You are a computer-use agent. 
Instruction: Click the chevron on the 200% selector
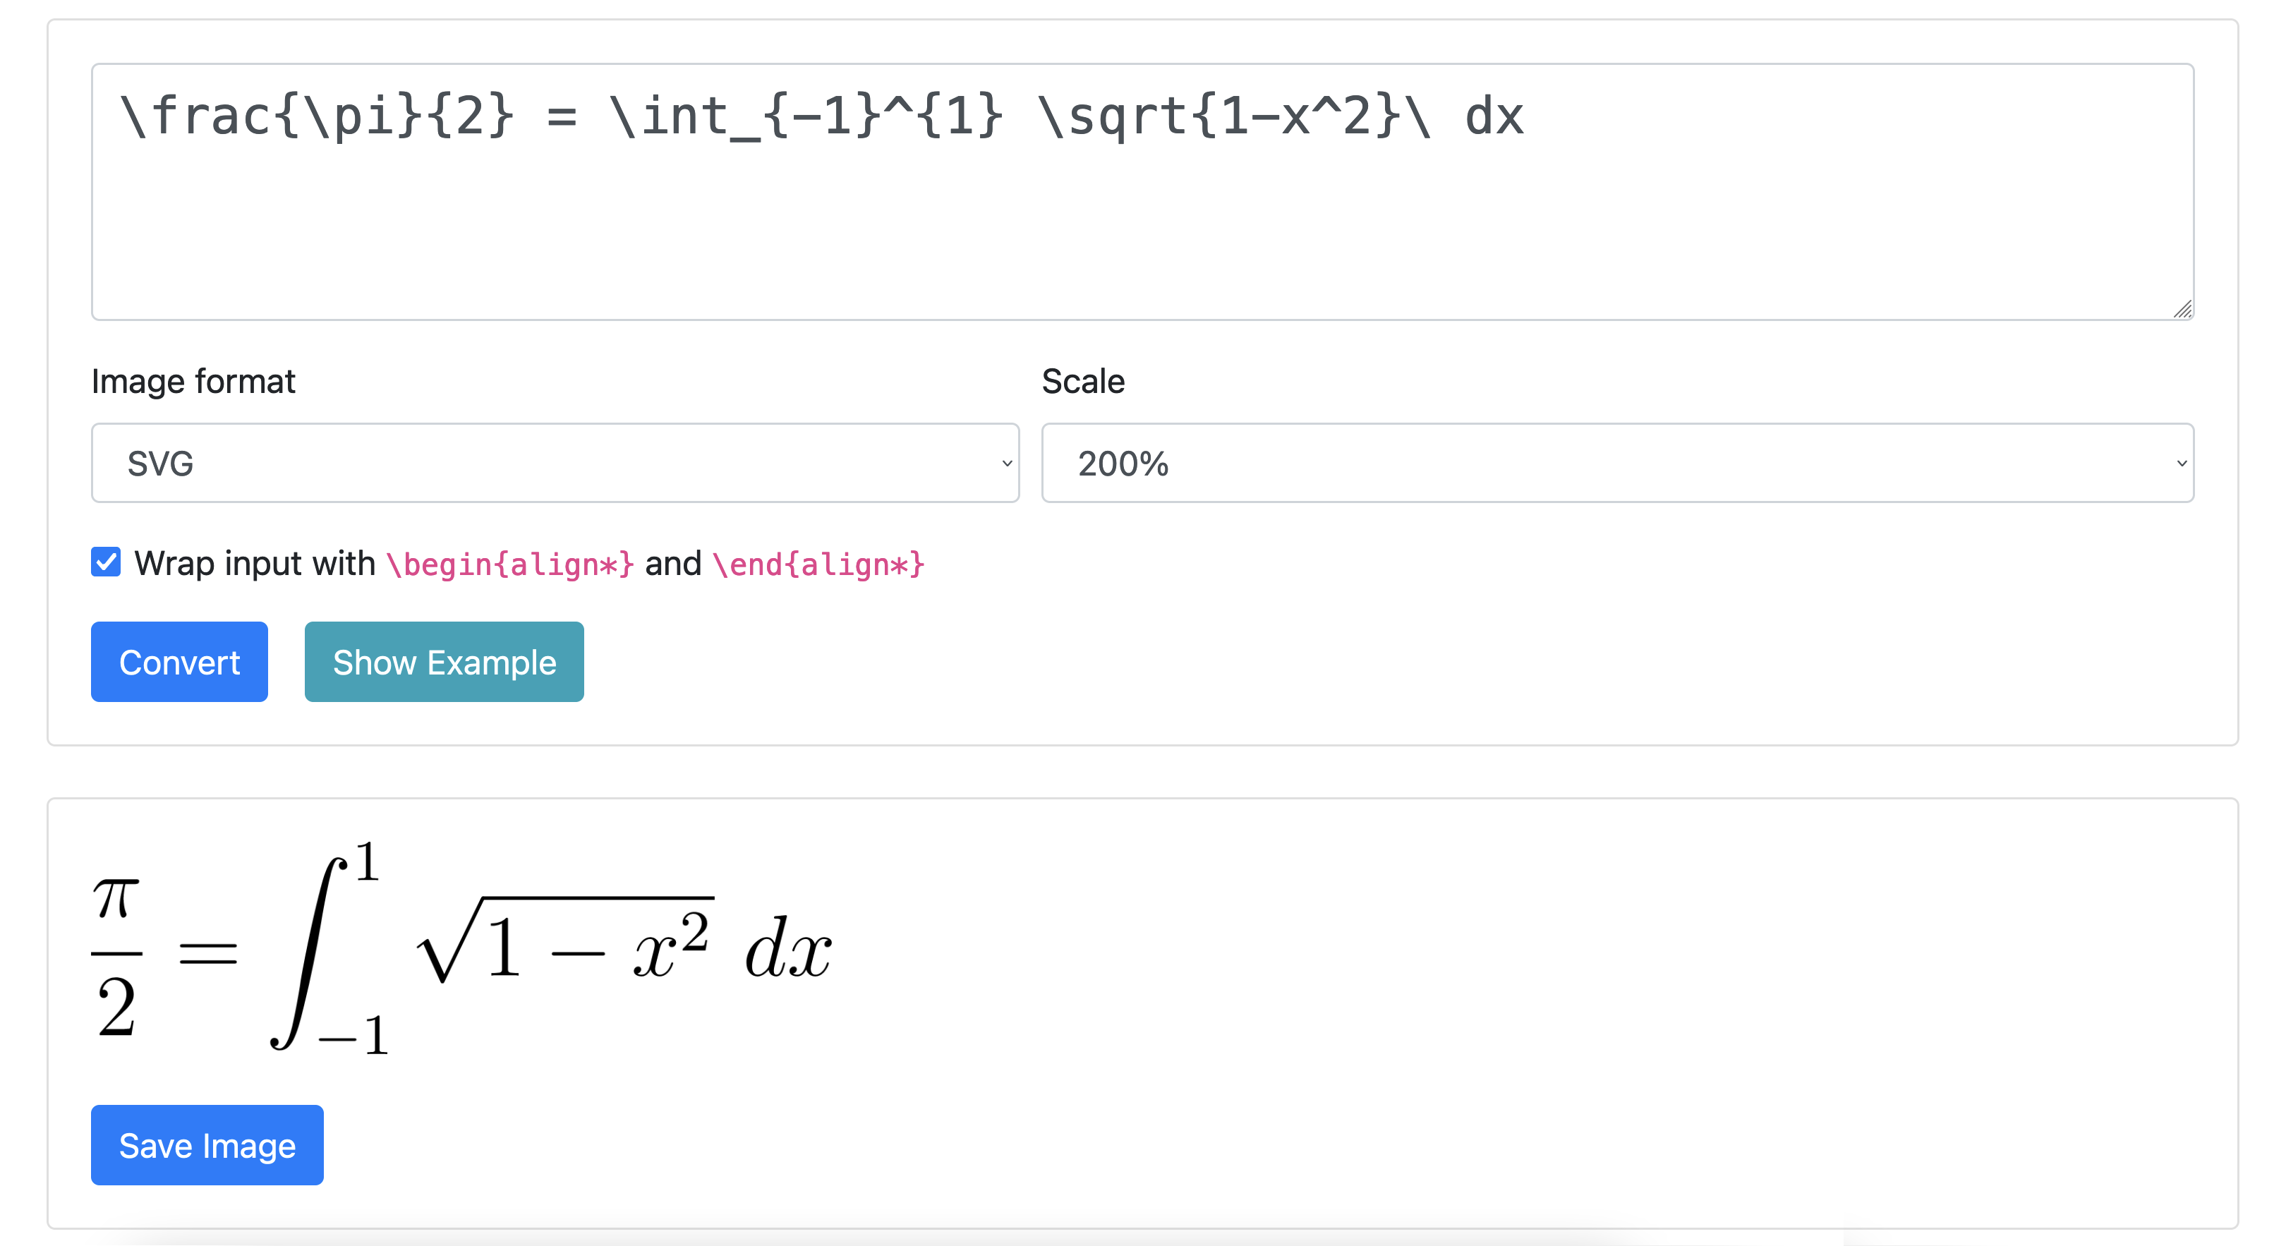click(2182, 462)
